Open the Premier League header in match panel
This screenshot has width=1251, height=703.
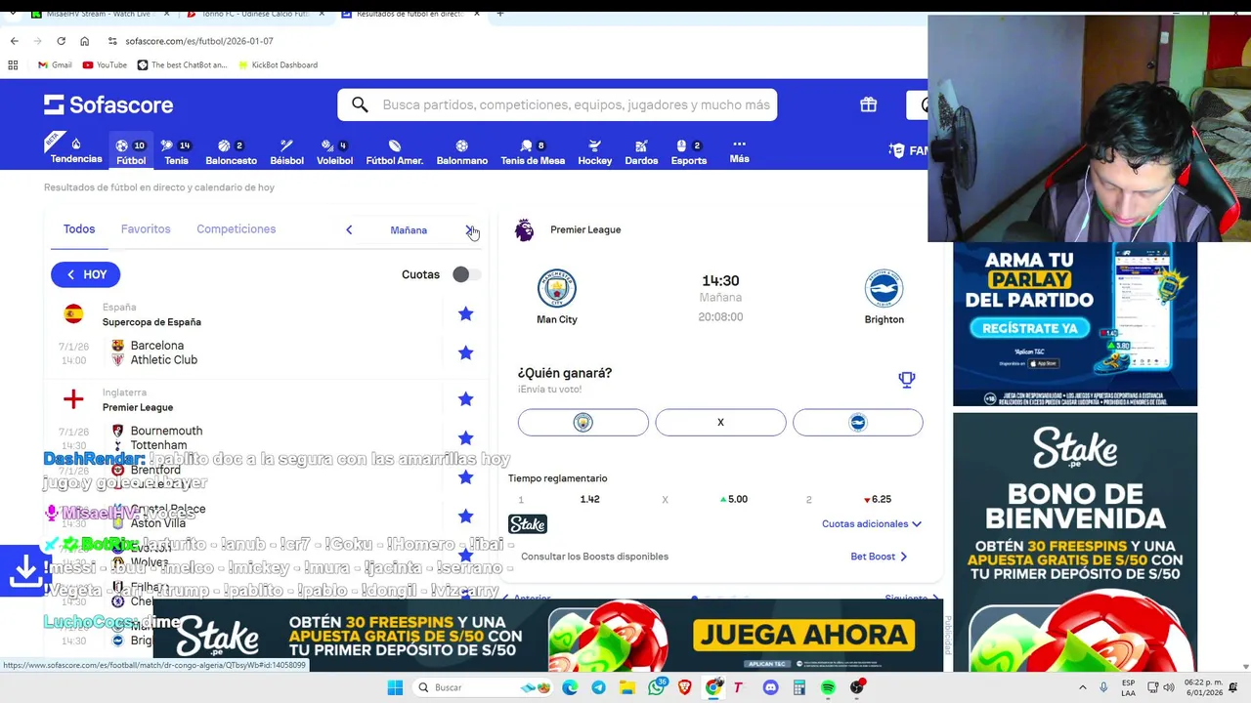(584, 229)
